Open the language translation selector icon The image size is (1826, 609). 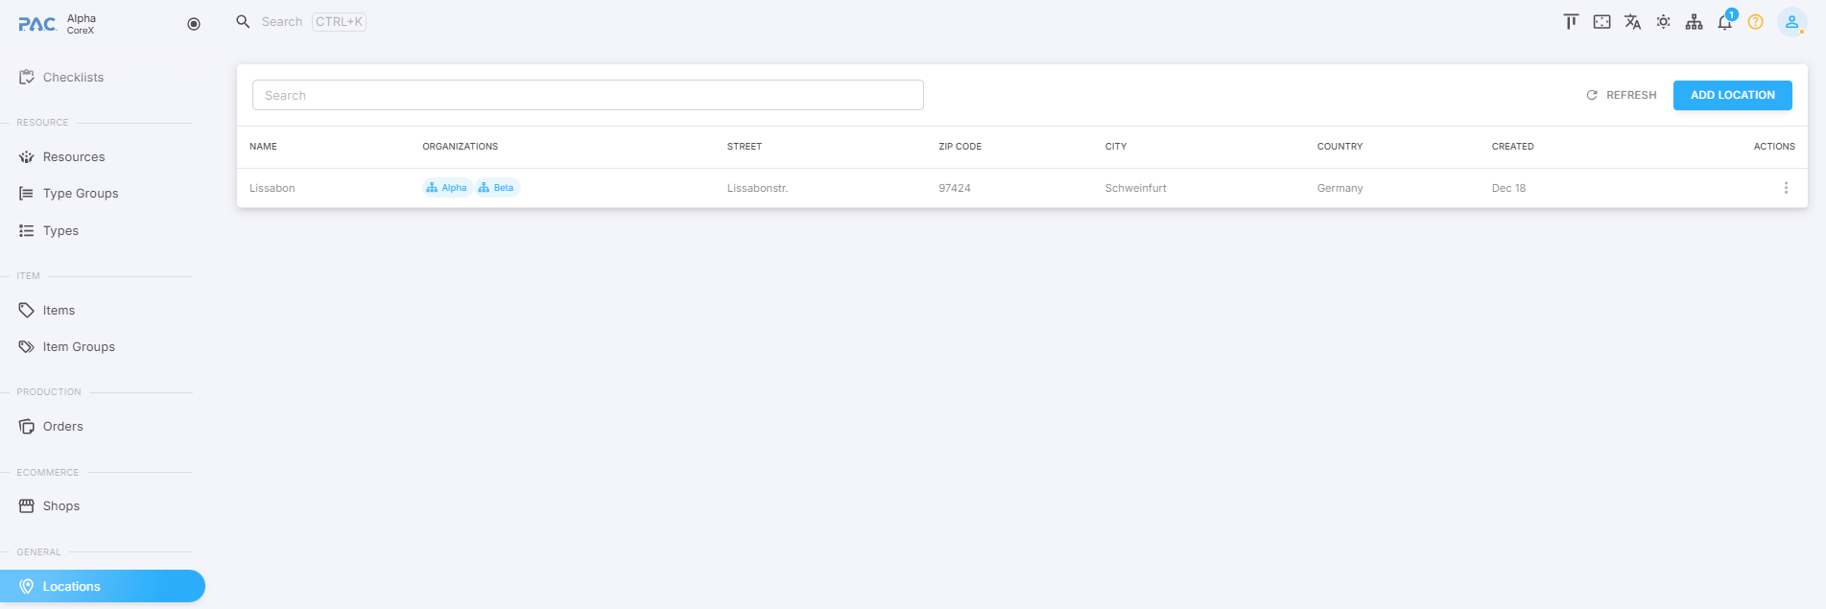coord(1632,22)
